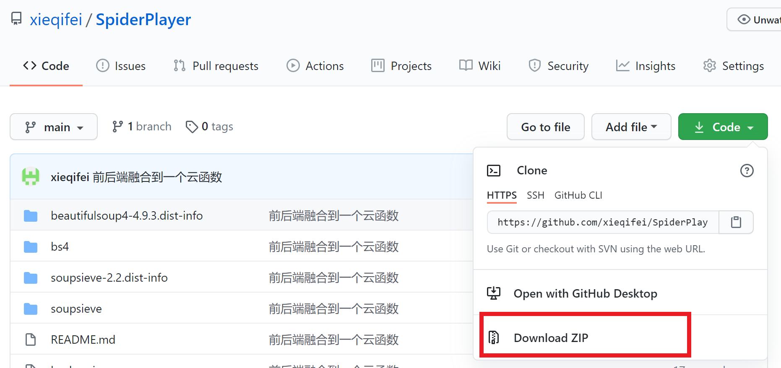View the Insights tab

pyautogui.click(x=646, y=66)
